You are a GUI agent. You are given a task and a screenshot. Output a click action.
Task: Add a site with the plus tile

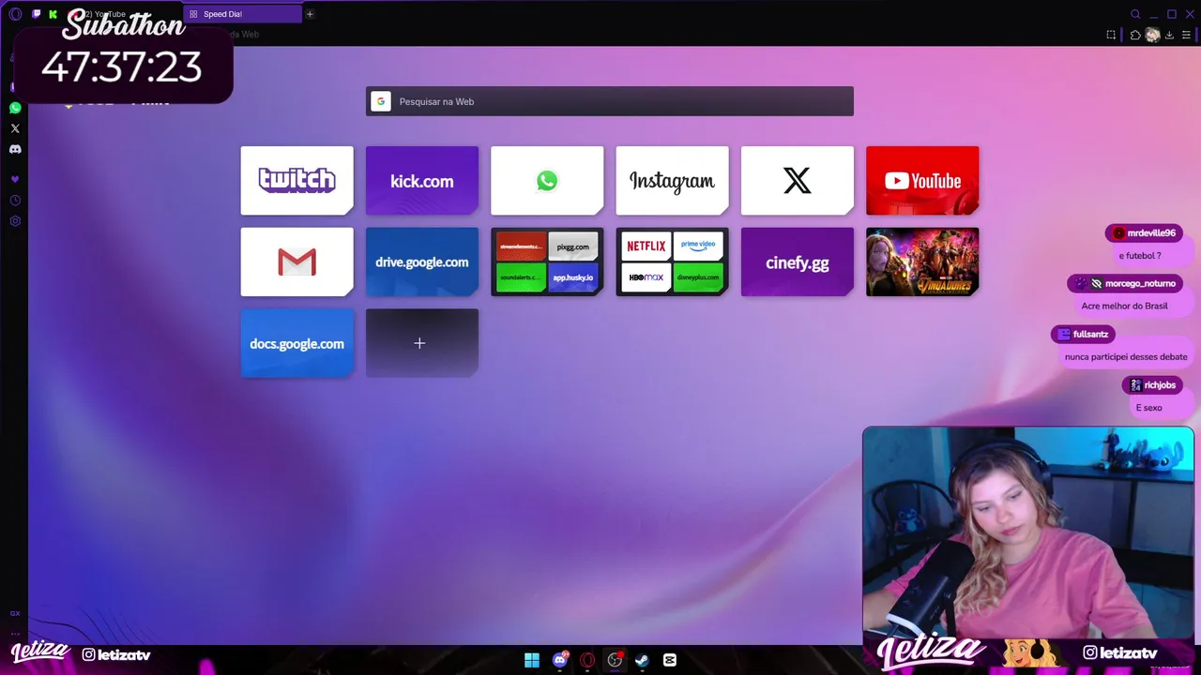tap(422, 343)
